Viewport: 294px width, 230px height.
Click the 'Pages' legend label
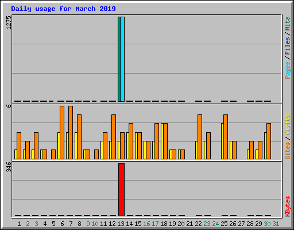point(287,70)
